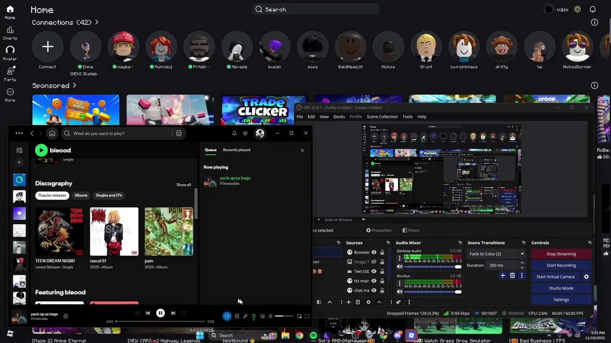The width and height of the screenshot is (611, 343).
Task: Show hidden Image 7 source in OBS
Action: (x=374, y=262)
